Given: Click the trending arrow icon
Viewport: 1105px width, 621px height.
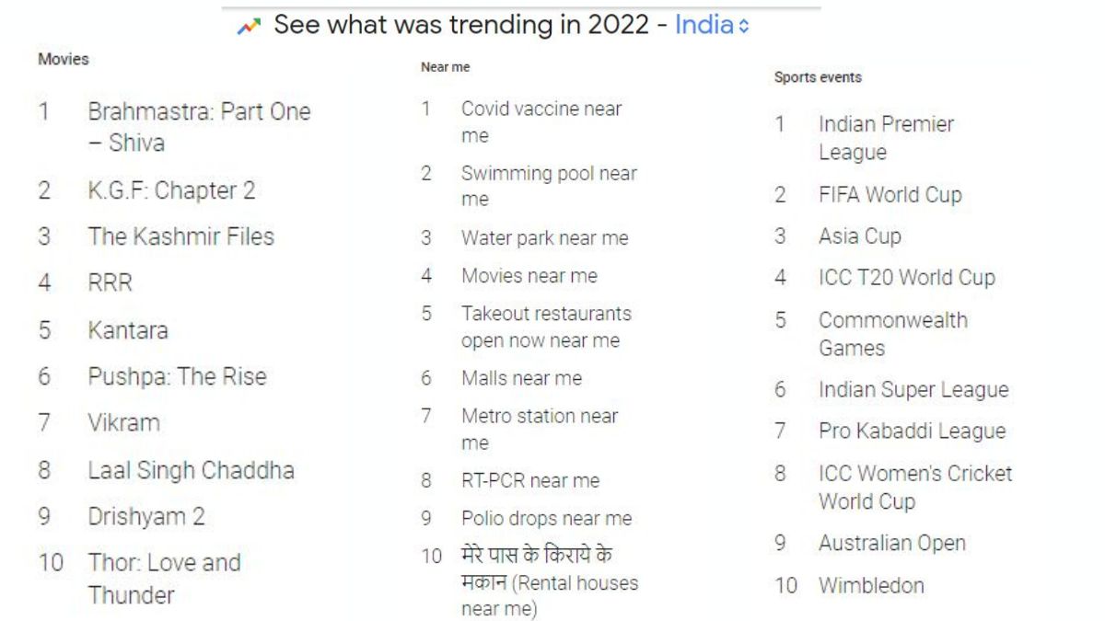Looking at the screenshot, I should tap(249, 27).
